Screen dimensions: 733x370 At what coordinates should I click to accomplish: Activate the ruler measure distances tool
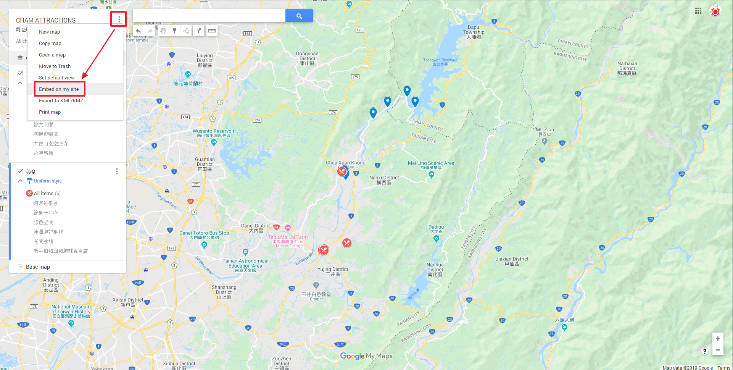[212, 31]
